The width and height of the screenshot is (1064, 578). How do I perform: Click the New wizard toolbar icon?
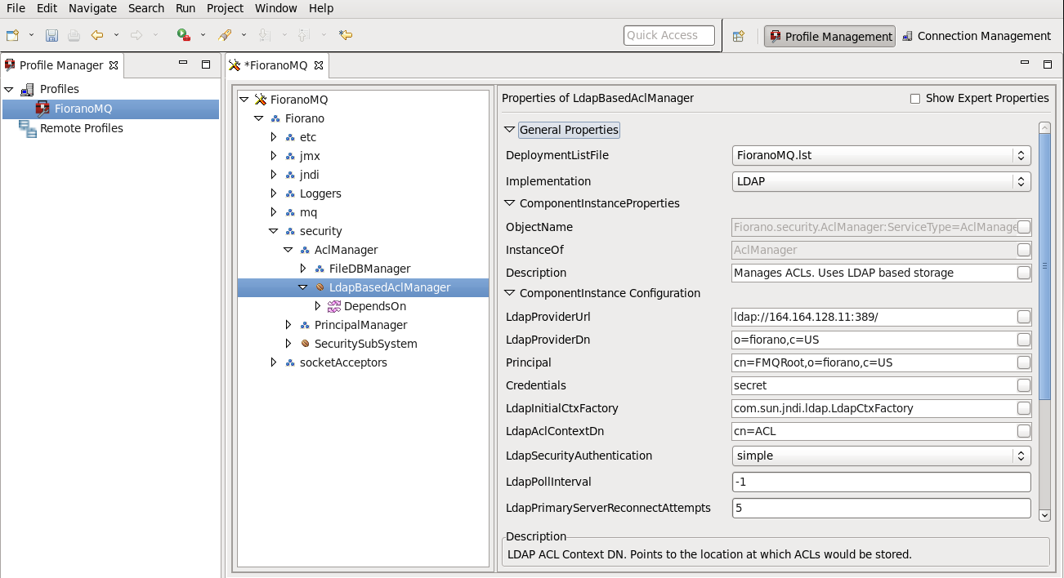[x=12, y=35]
